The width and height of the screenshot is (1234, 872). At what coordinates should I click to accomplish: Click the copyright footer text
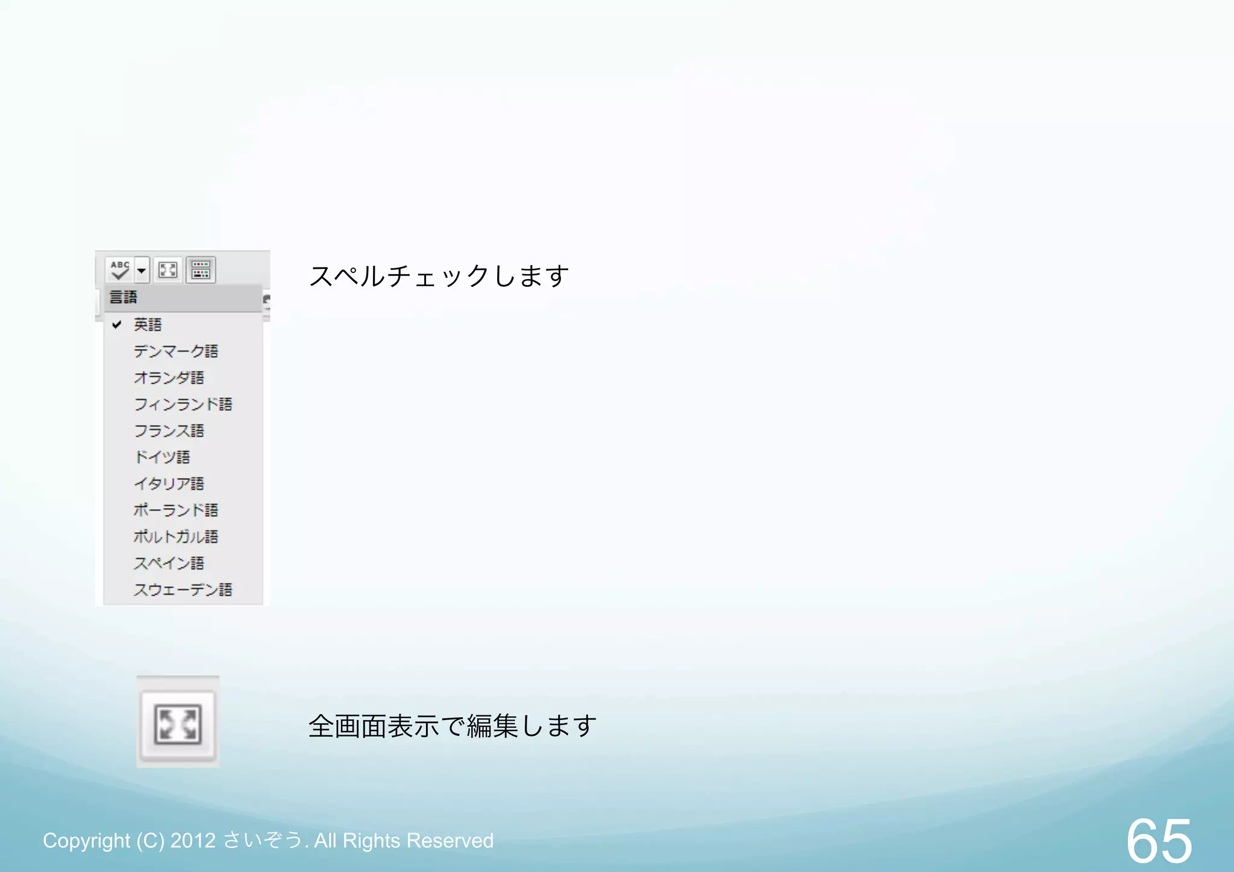point(268,840)
